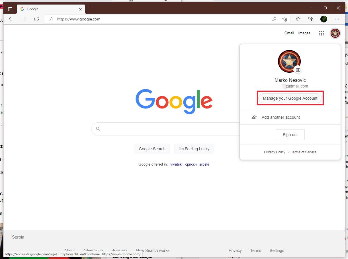Open the Favorites hub icon
Screen dimensions: 348x259
(x=298, y=19)
